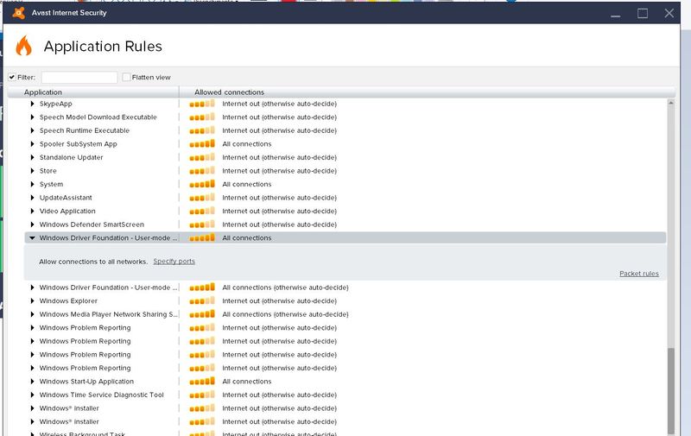Select the Speech Model Download Executable row
The height and width of the screenshot is (436, 691).
pos(345,117)
